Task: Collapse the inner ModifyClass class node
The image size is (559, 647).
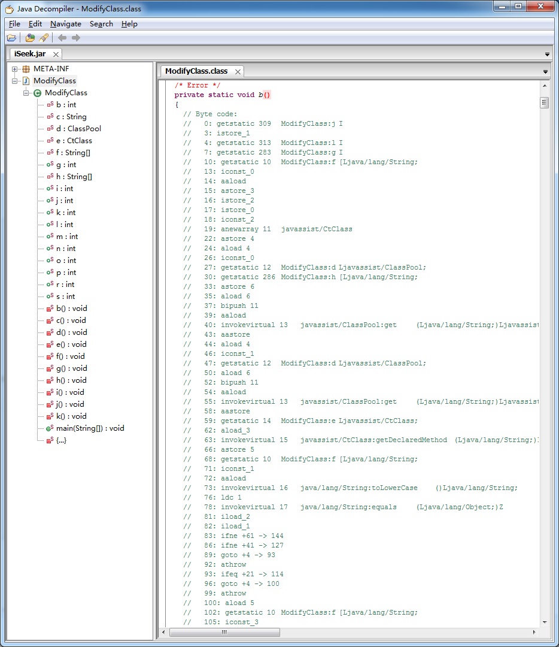Action: pyautogui.click(x=26, y=93)
